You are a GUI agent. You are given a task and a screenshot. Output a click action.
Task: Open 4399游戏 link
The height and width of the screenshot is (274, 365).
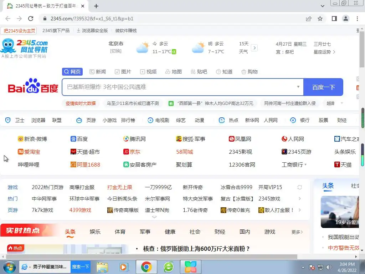point(80,210)
